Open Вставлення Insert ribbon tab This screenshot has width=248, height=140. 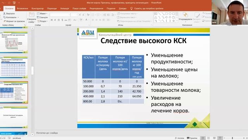point(22,9)
